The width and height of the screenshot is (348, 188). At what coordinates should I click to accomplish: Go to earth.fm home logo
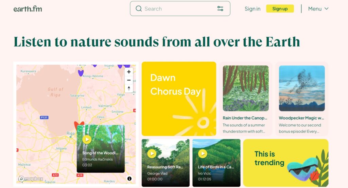click(x=28, y=9)
